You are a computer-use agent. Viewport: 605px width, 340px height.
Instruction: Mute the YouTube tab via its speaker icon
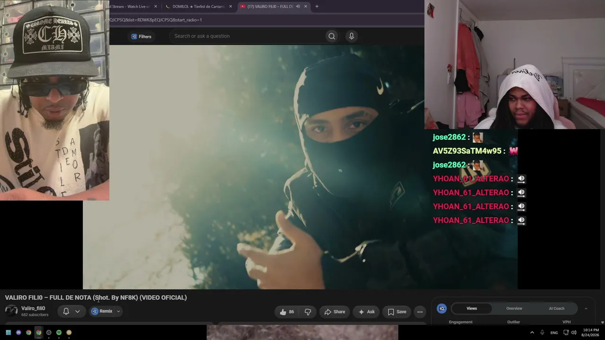click(298, 7)
